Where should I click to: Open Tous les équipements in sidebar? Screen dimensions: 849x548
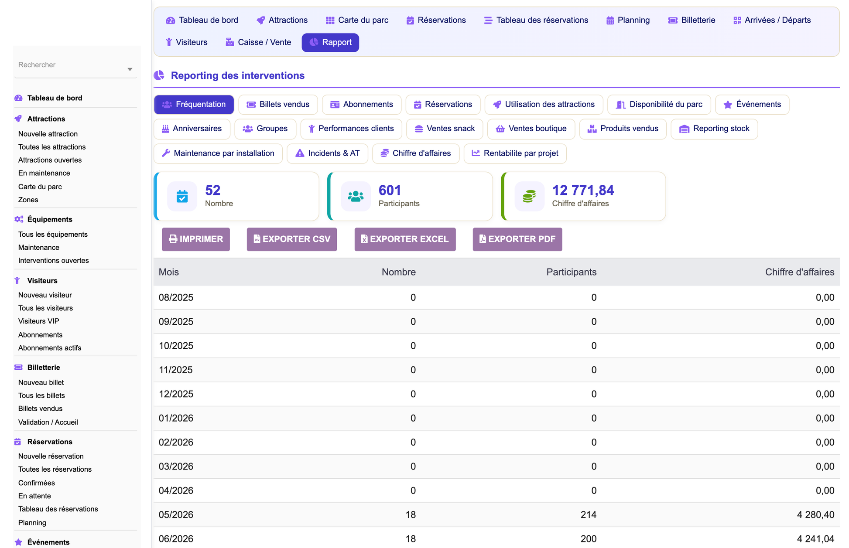53,234
